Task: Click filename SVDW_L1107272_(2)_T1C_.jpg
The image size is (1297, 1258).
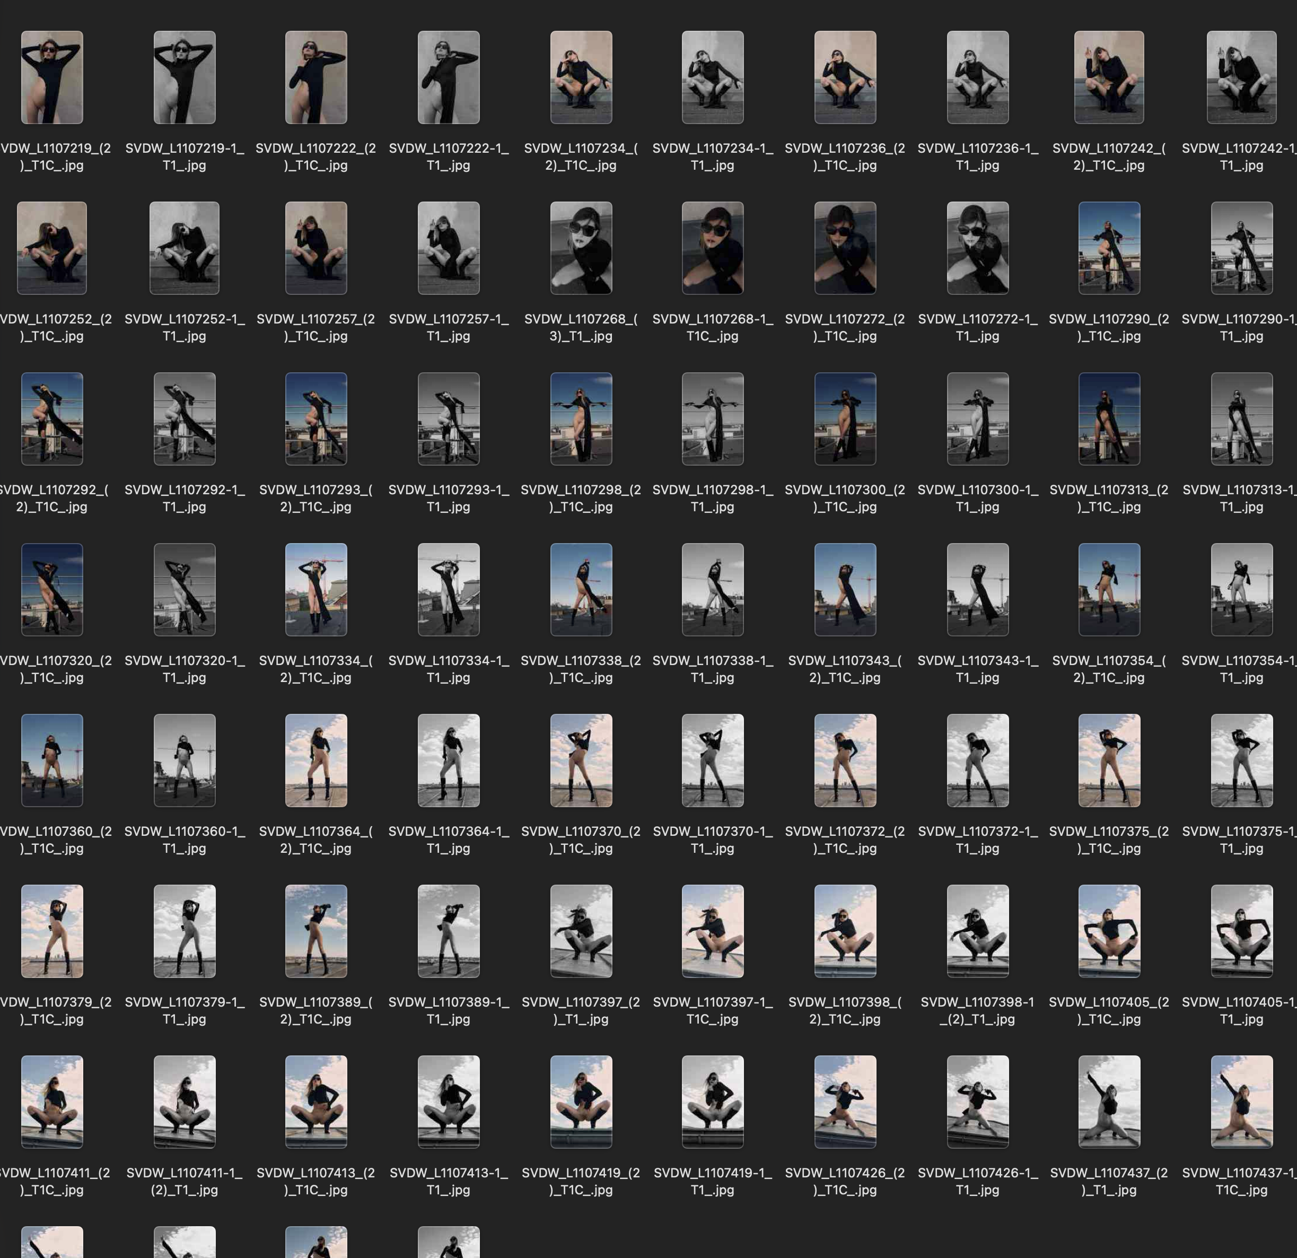Action: click(x=845, y=328)
